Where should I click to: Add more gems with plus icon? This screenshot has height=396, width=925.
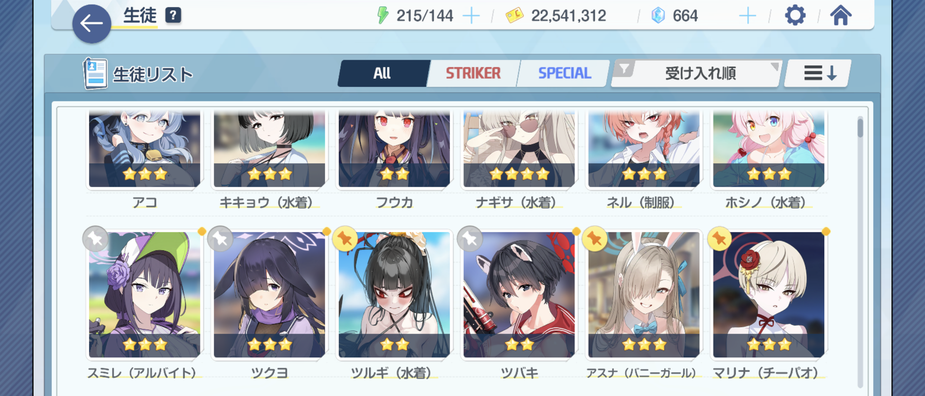748,16
